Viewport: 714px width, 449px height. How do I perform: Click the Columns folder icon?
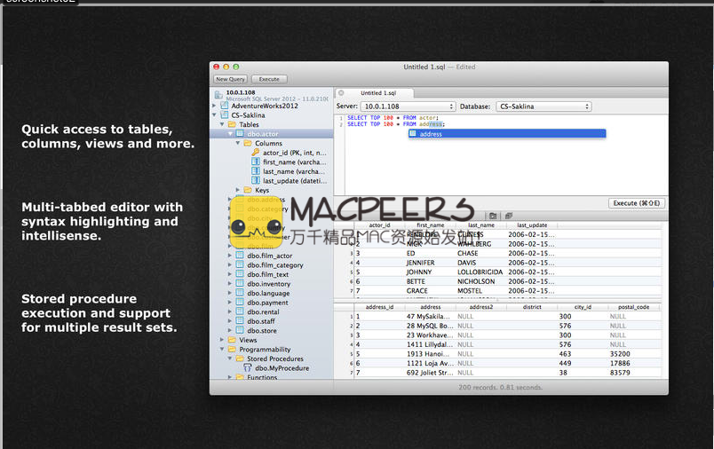click(248, 143)
